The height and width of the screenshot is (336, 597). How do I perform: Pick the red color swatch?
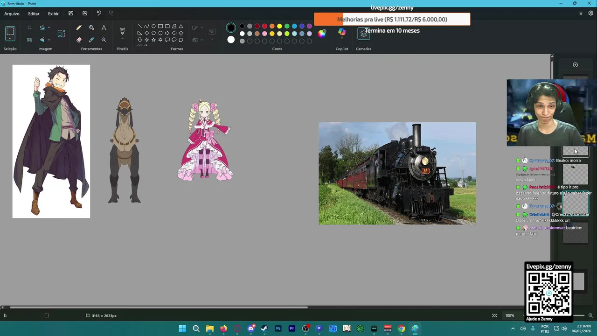click(264, 26)
